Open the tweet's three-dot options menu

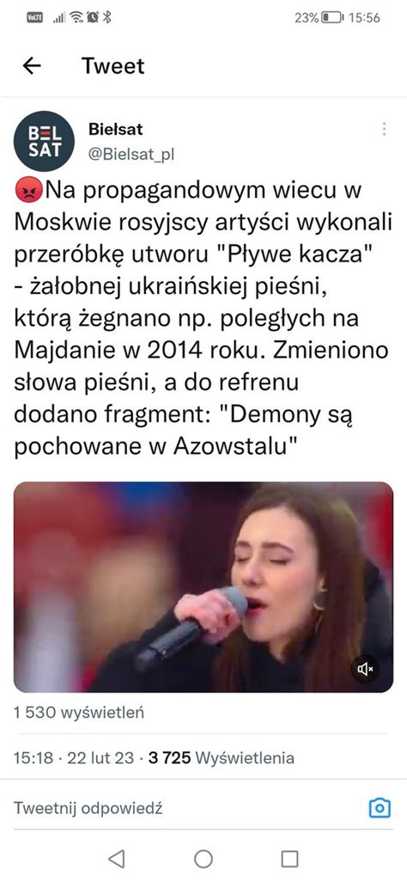click(x=384, y=129)
